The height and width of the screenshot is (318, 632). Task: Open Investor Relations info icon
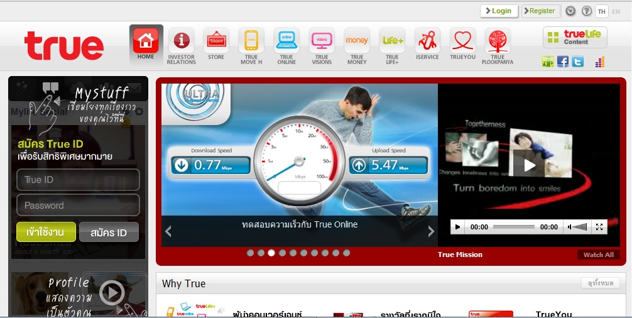click(182, 40)
